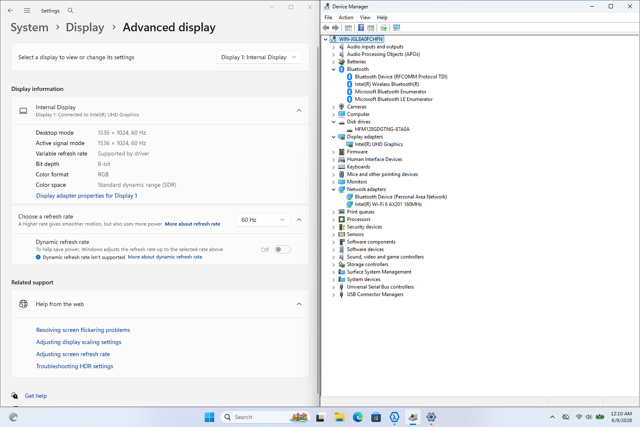This screenshot has width=640, height=427.
Task: Collapse the Internal Display information section
Action: click(x=299, y=111)
